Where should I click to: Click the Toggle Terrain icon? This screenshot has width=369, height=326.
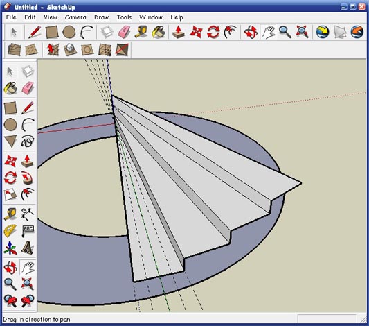(x=340, y=32)
